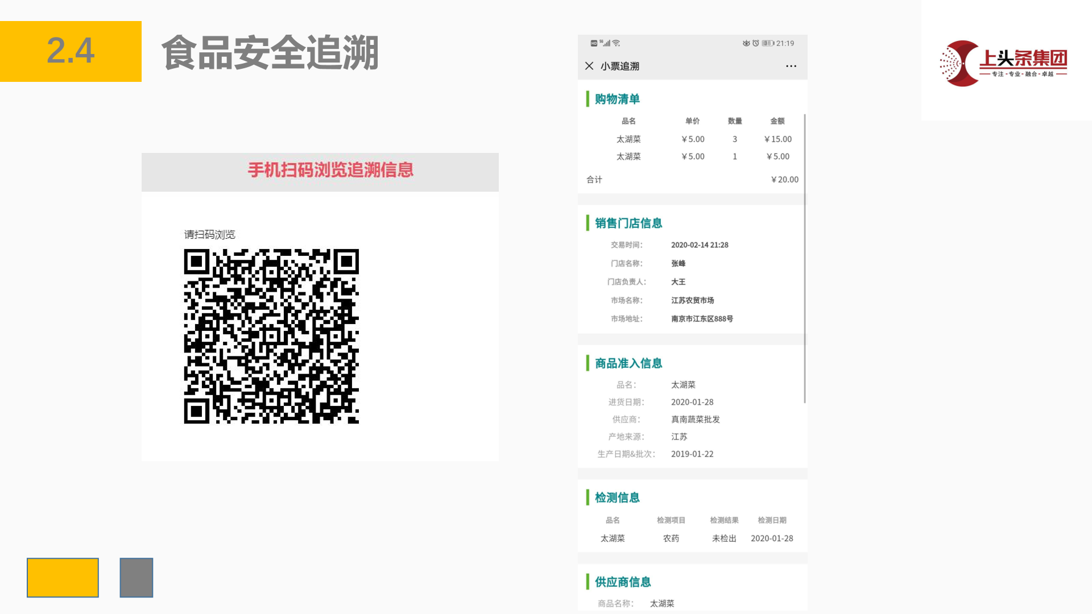Click the gray rectangle at bottom left
Image resolution: width=1092 pixels, height=614 pixels.
pyautogui.click(x=136, y=578)
